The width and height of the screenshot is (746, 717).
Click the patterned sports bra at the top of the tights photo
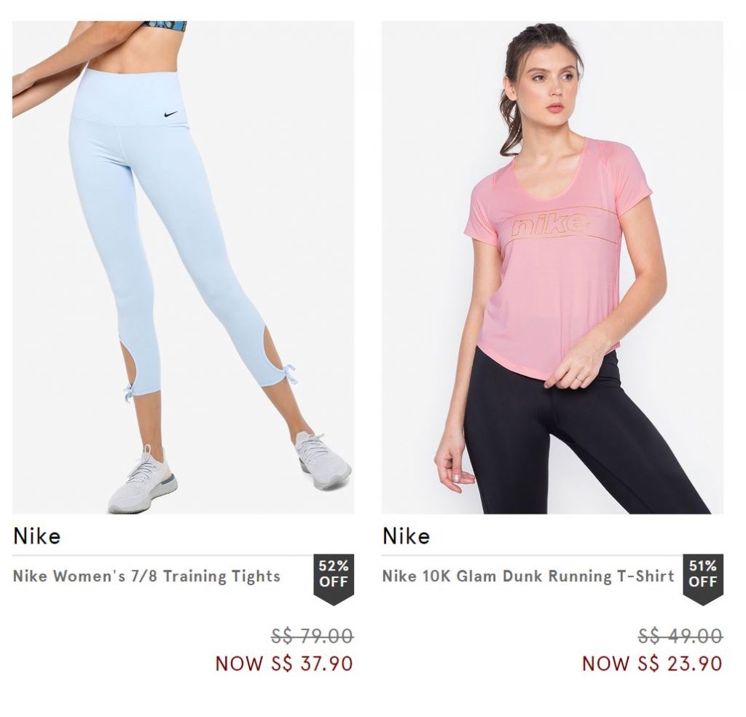coord(161,26)
